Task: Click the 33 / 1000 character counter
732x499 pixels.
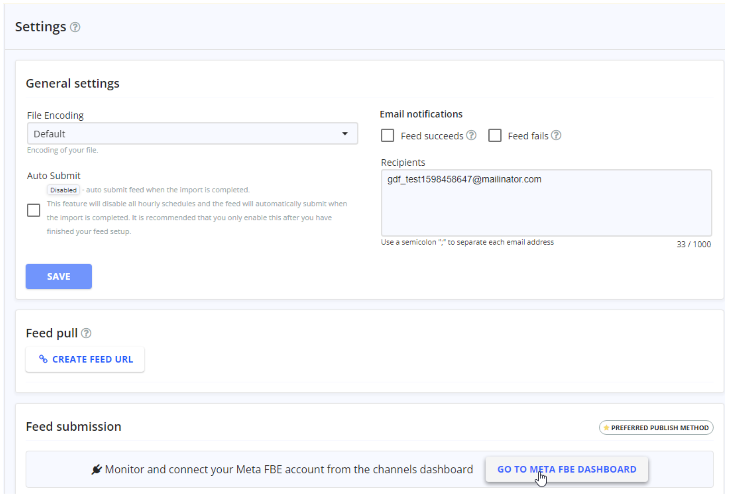Action: [x=694, y=245]
